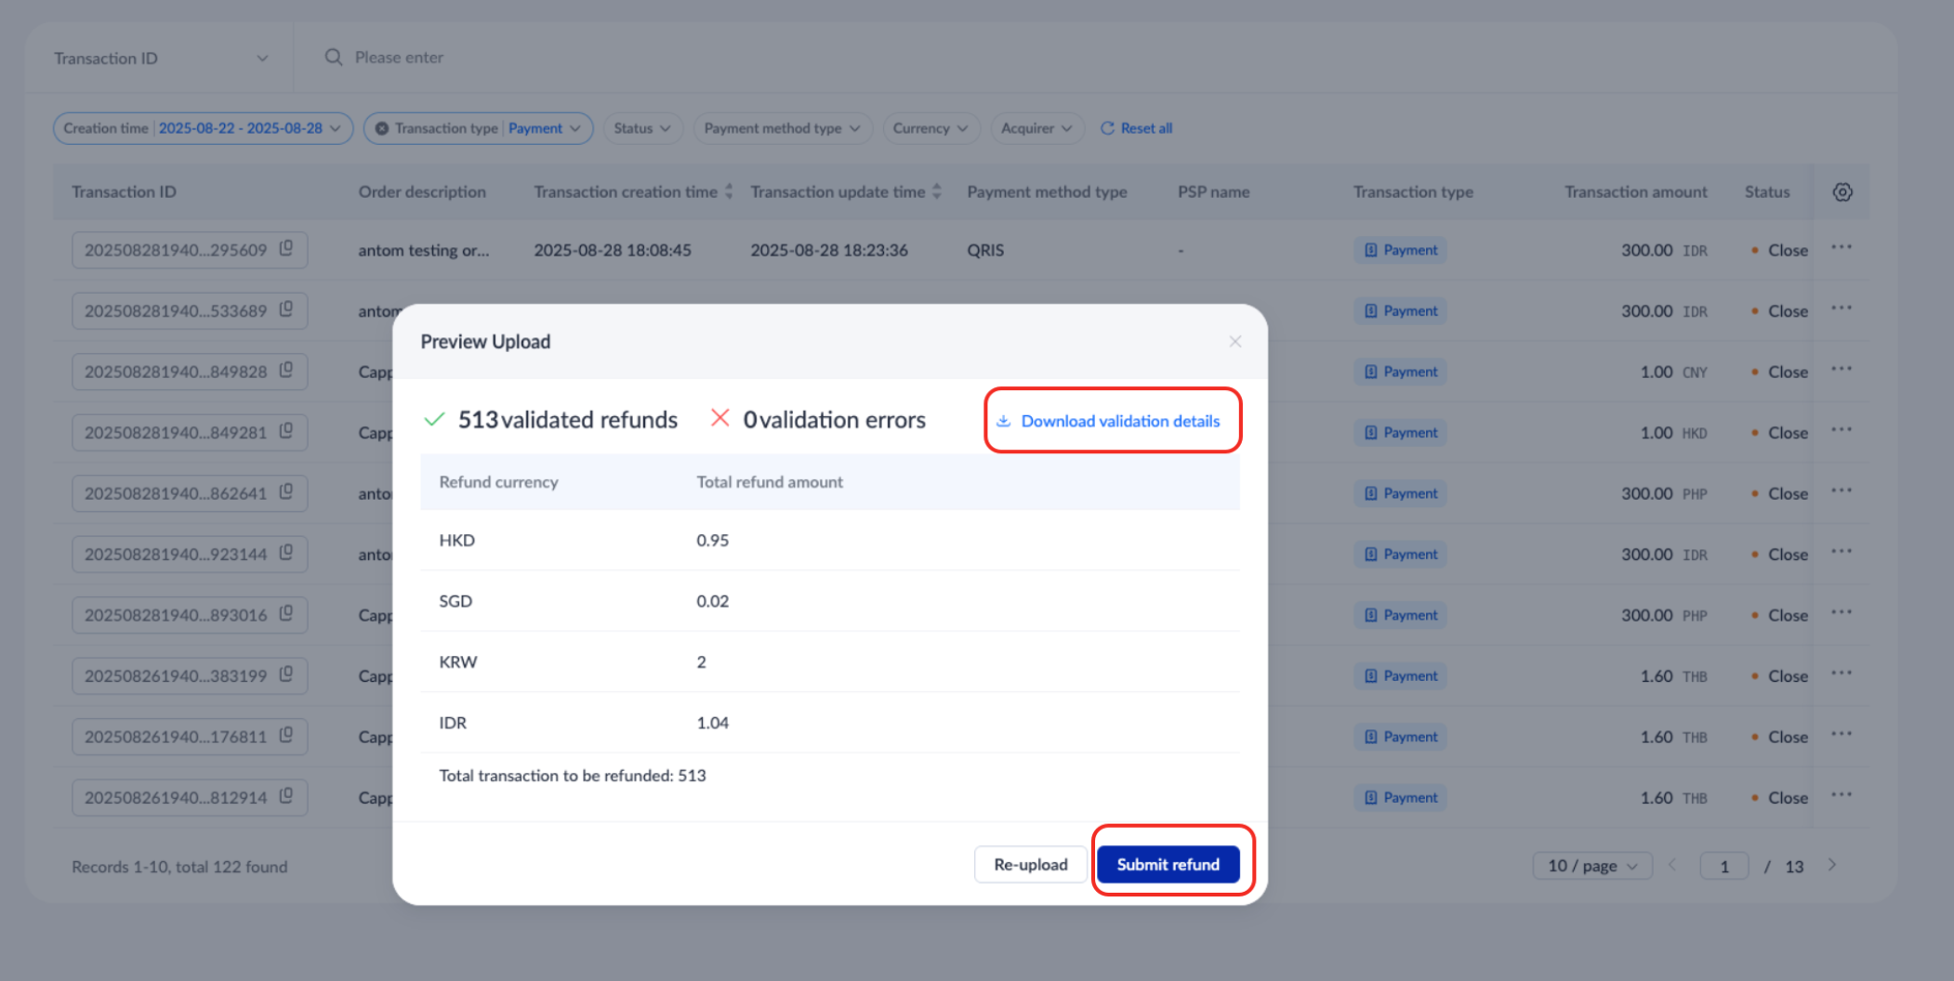Click the search magnifier icon
The width and height of the screenshot is (1954, 981).
[333, 58]
